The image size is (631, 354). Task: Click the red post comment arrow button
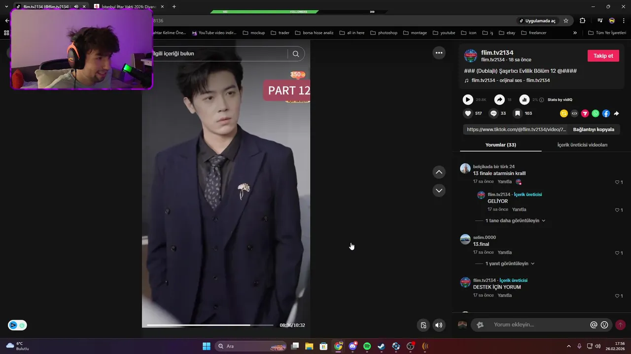click(x=620, y=324)
